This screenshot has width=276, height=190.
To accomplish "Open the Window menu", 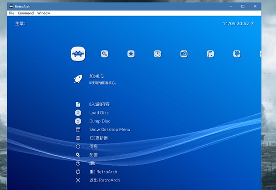I will coord(44,13).
